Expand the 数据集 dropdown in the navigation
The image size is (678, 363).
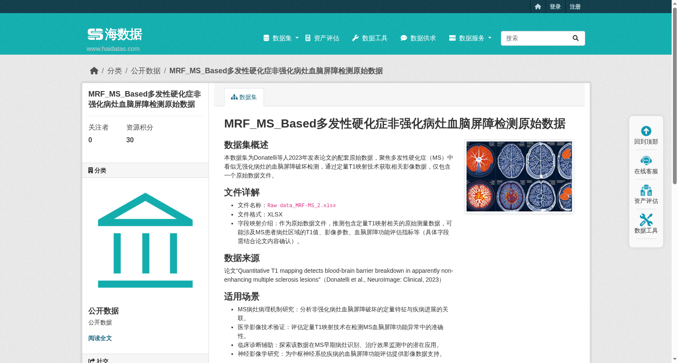281,38
